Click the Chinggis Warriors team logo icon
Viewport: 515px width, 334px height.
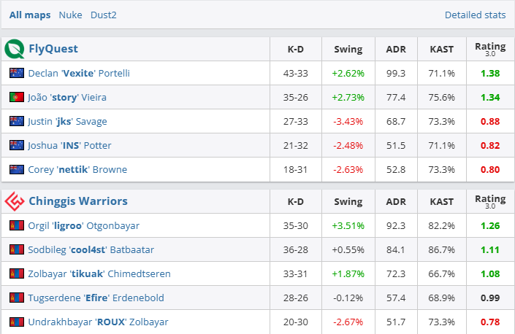[14, 201]
